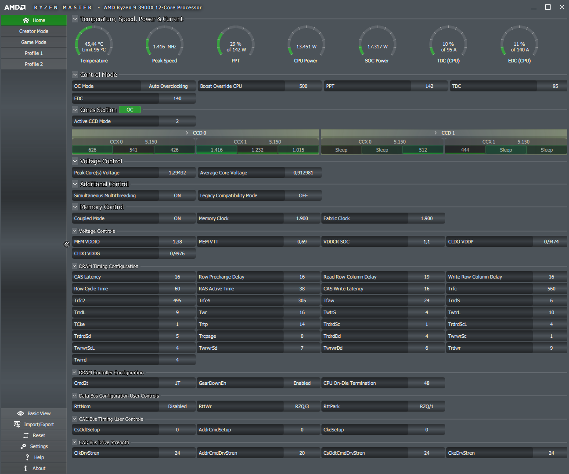The width and height of the screenshot is (569, 474).
Task: Click the core bar showing 512
Action: coord(423,150)
